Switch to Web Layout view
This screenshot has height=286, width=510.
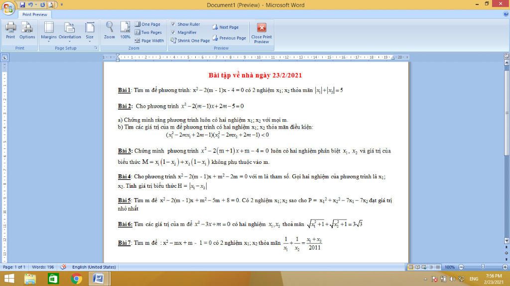pyautogui.click(x=424, y=267)
